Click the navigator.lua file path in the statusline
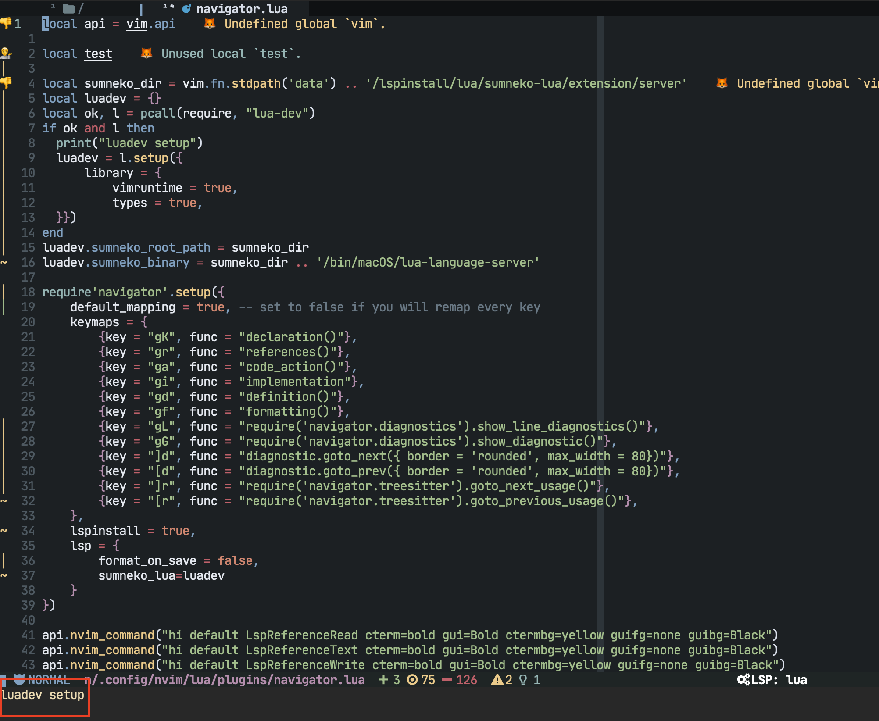This screenshot has width=879, height=721. coord(225,680)
